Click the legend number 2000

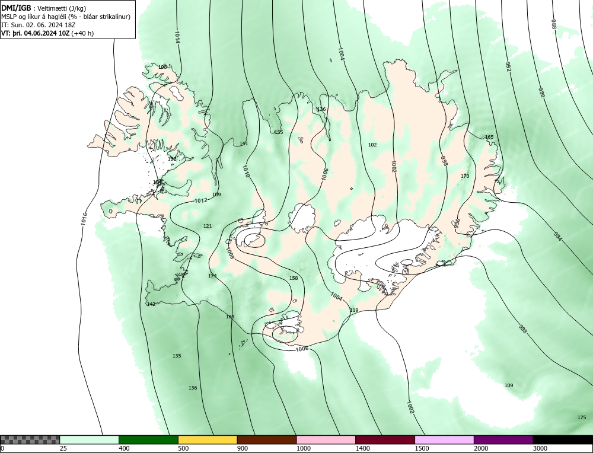pyautogui.click(x=481, y=448)
